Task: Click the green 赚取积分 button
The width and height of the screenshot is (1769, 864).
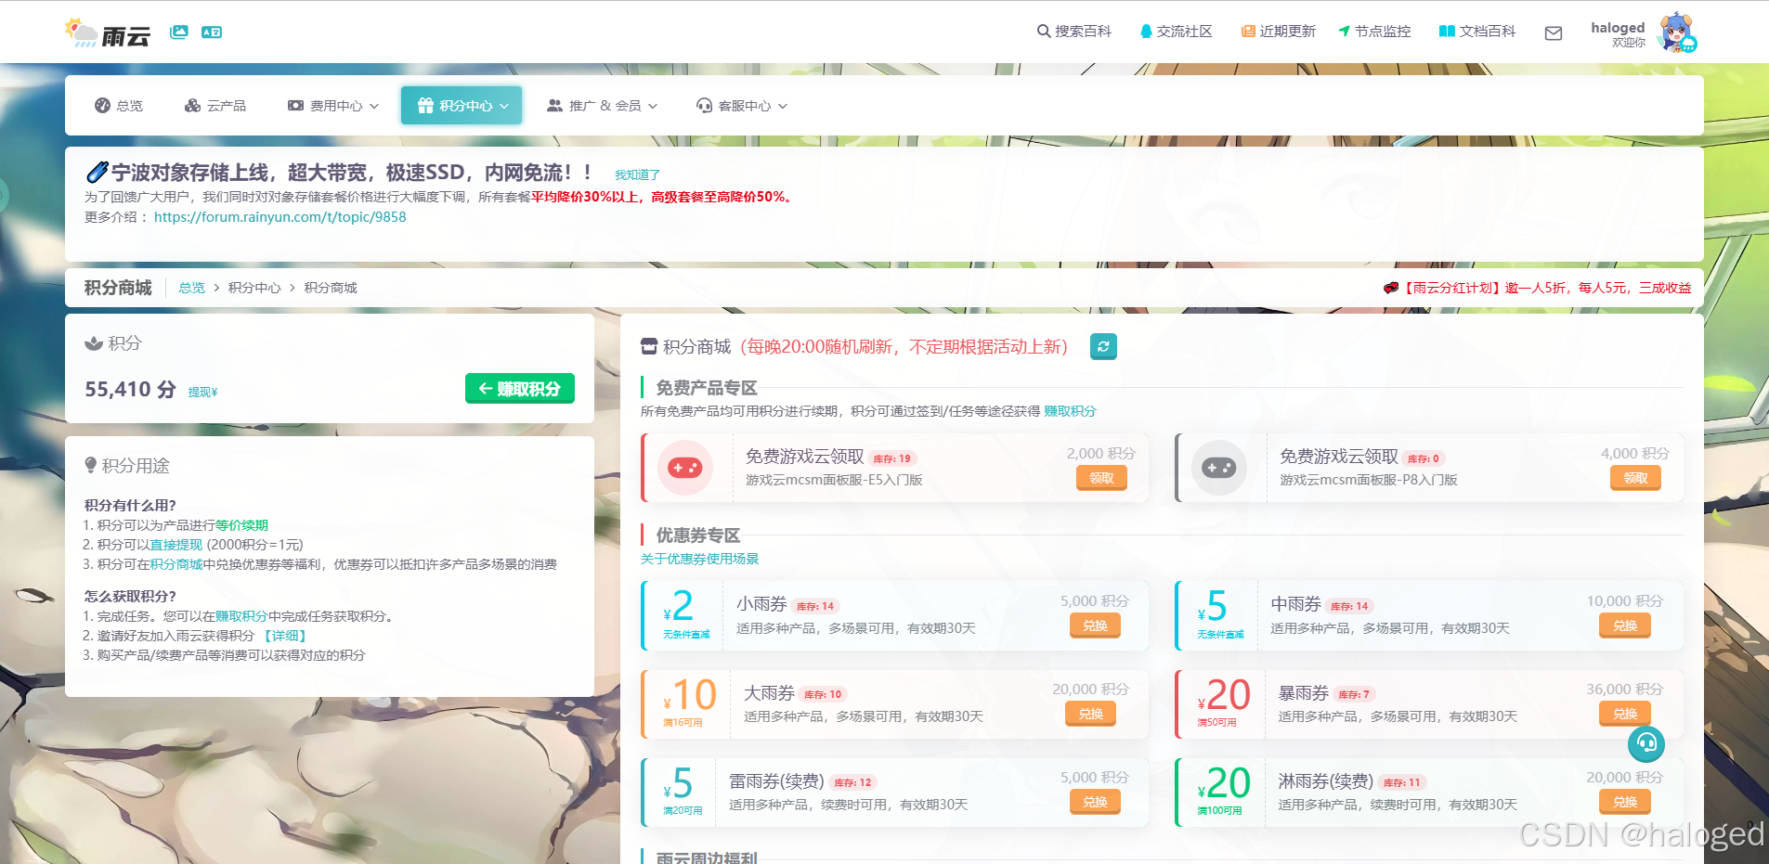Action: (520, 389)
